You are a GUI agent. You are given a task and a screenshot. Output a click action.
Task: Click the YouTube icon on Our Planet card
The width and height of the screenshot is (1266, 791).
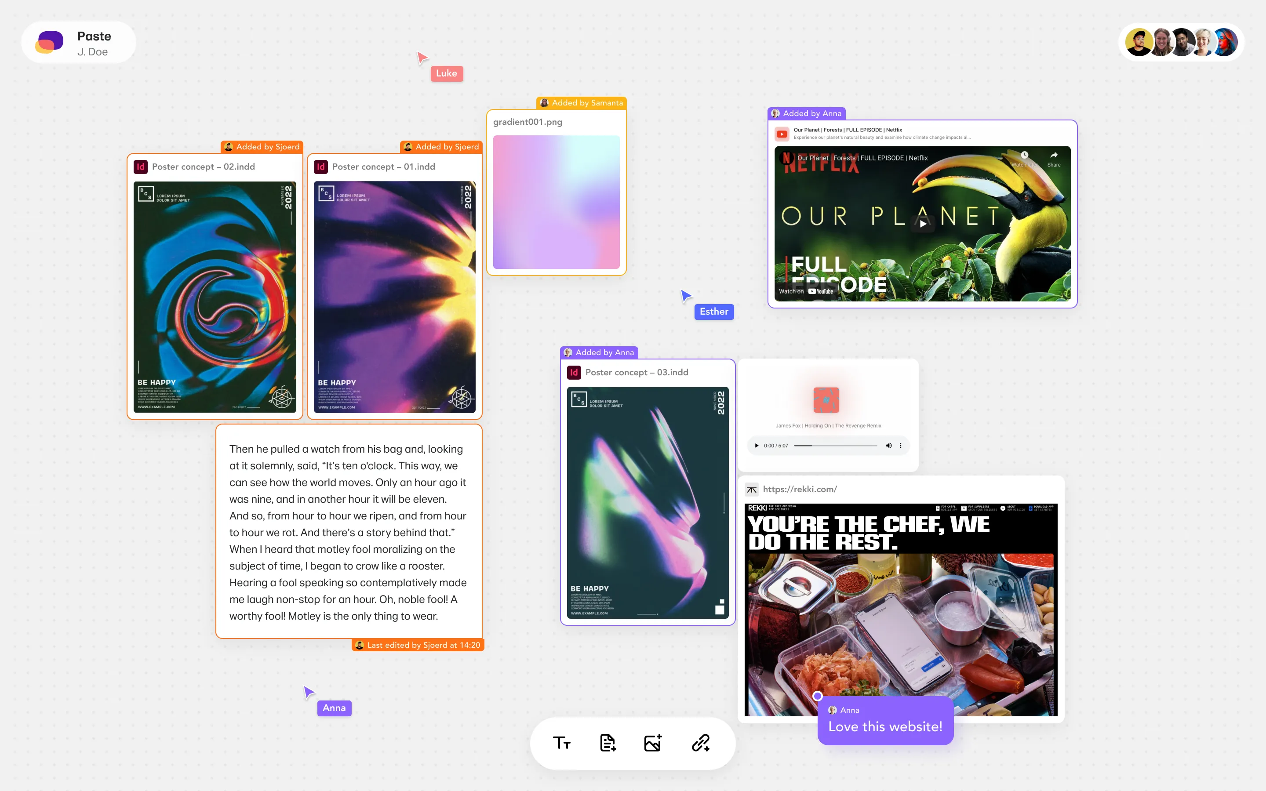tap(782, 134)
